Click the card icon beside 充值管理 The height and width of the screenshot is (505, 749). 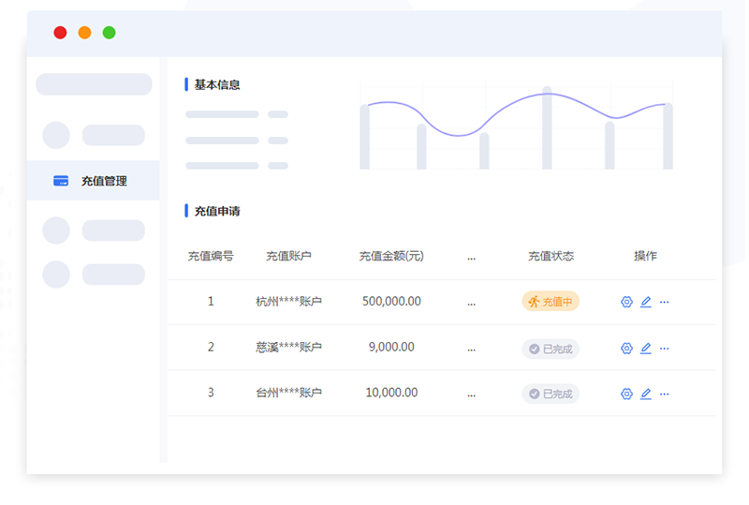click(x=61, y=181)
